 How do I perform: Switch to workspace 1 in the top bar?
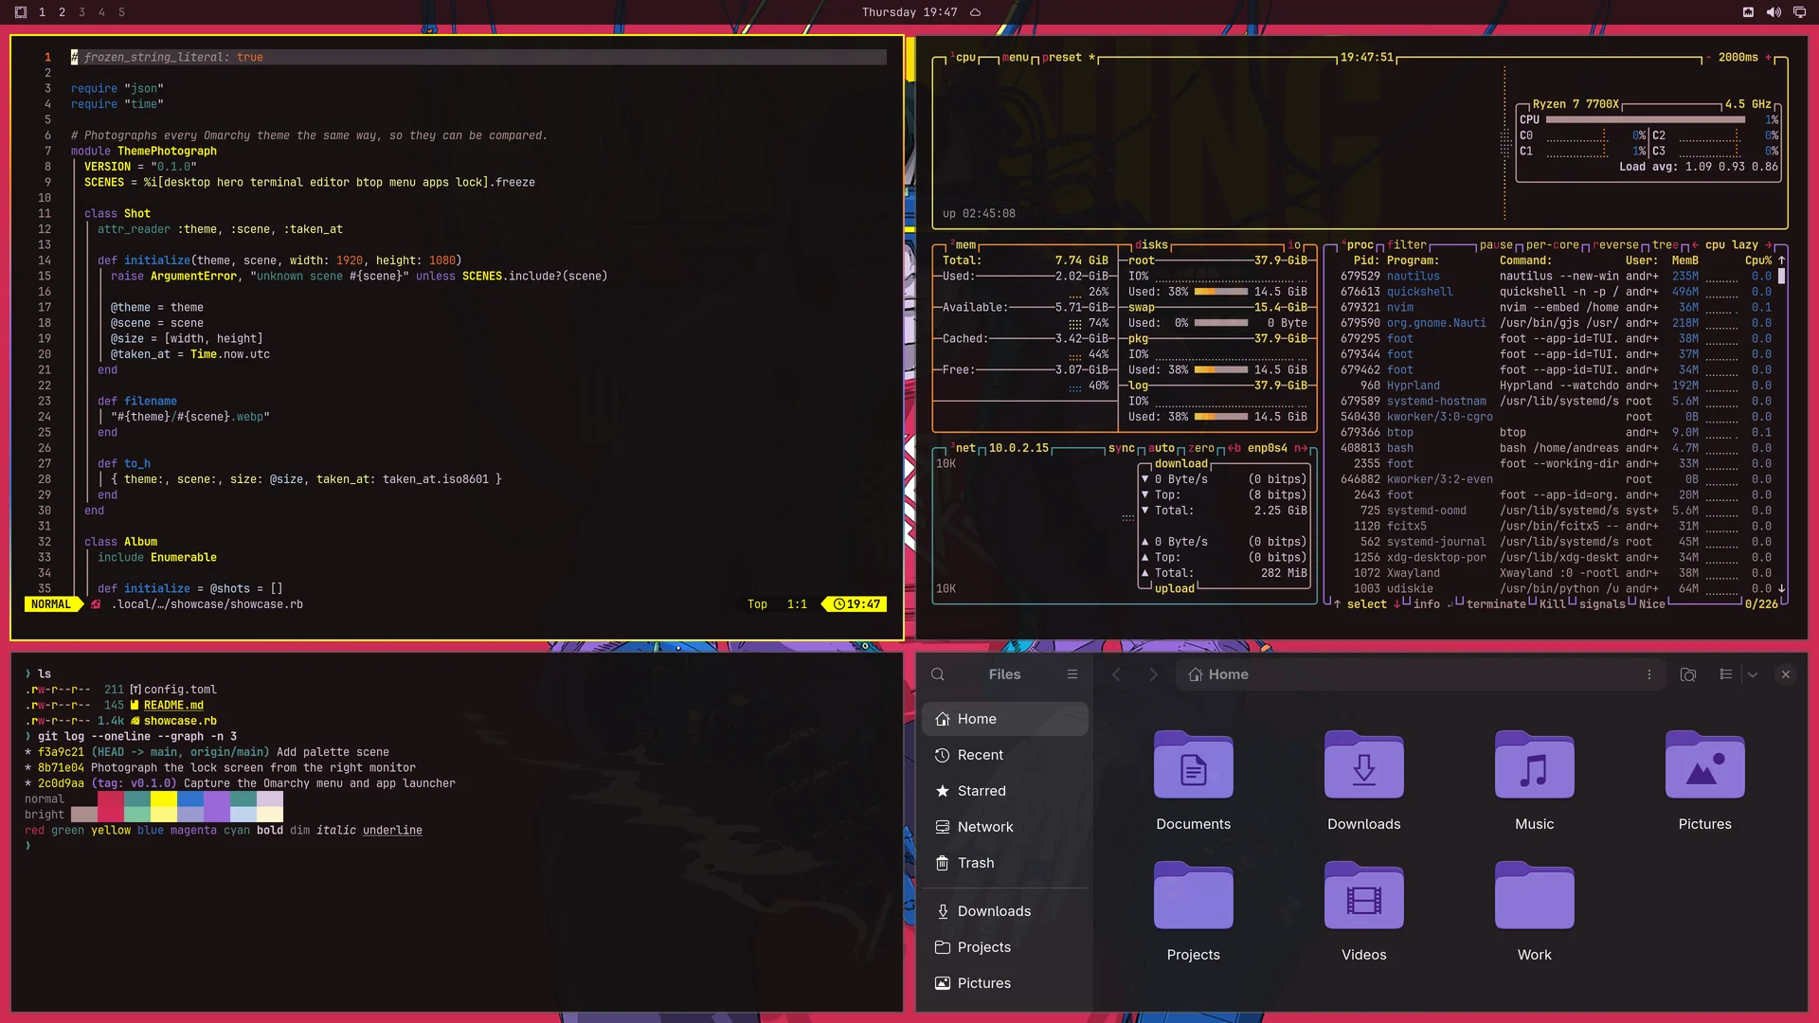(42, 12)
